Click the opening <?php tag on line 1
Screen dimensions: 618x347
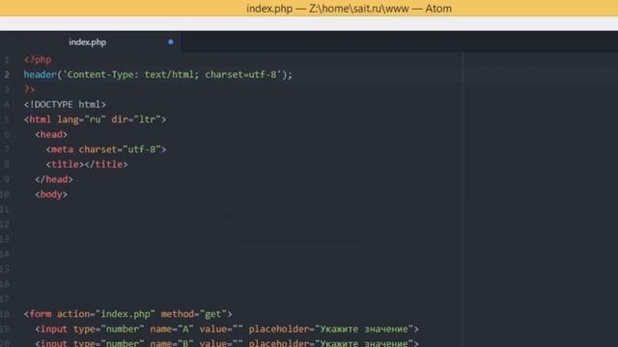(38, 60)
